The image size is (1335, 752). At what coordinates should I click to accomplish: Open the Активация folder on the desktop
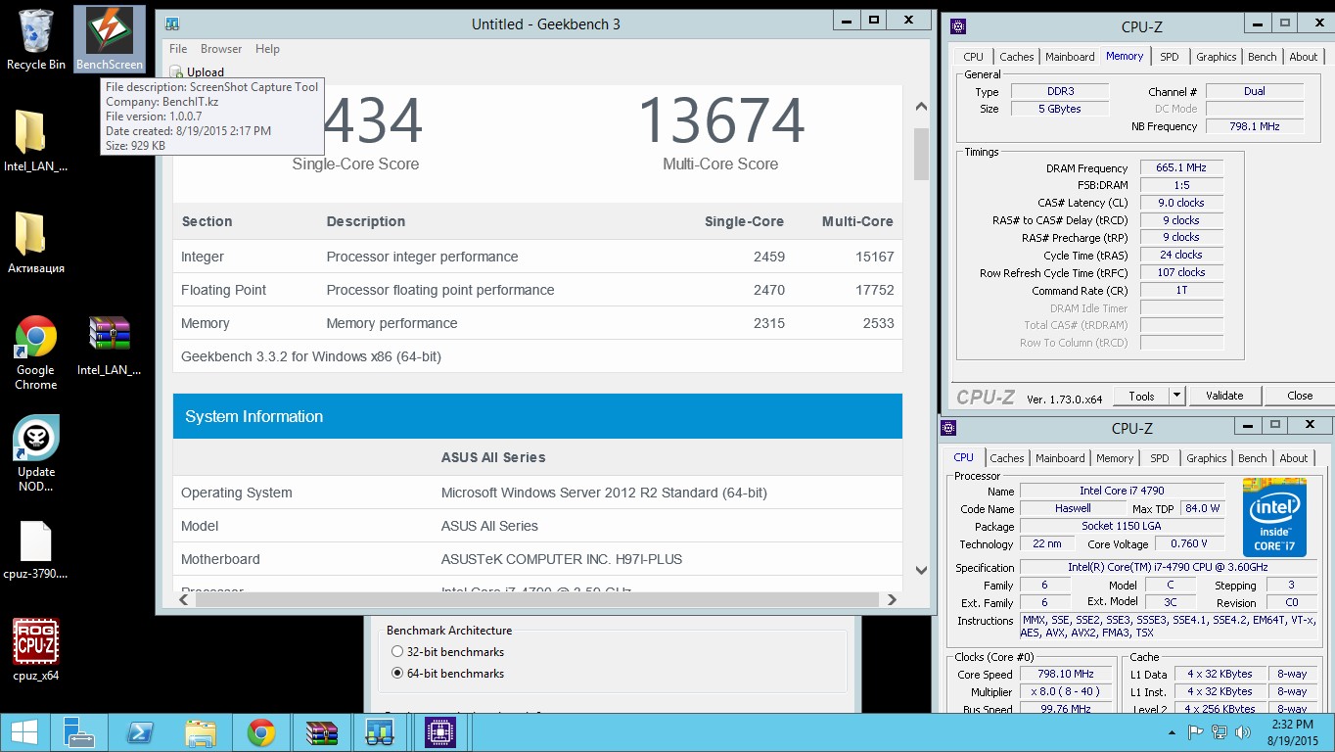click(36, 243)
